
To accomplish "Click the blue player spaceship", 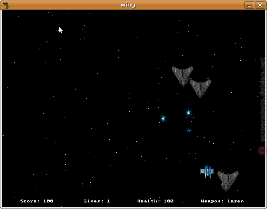I will coord(207,171).
